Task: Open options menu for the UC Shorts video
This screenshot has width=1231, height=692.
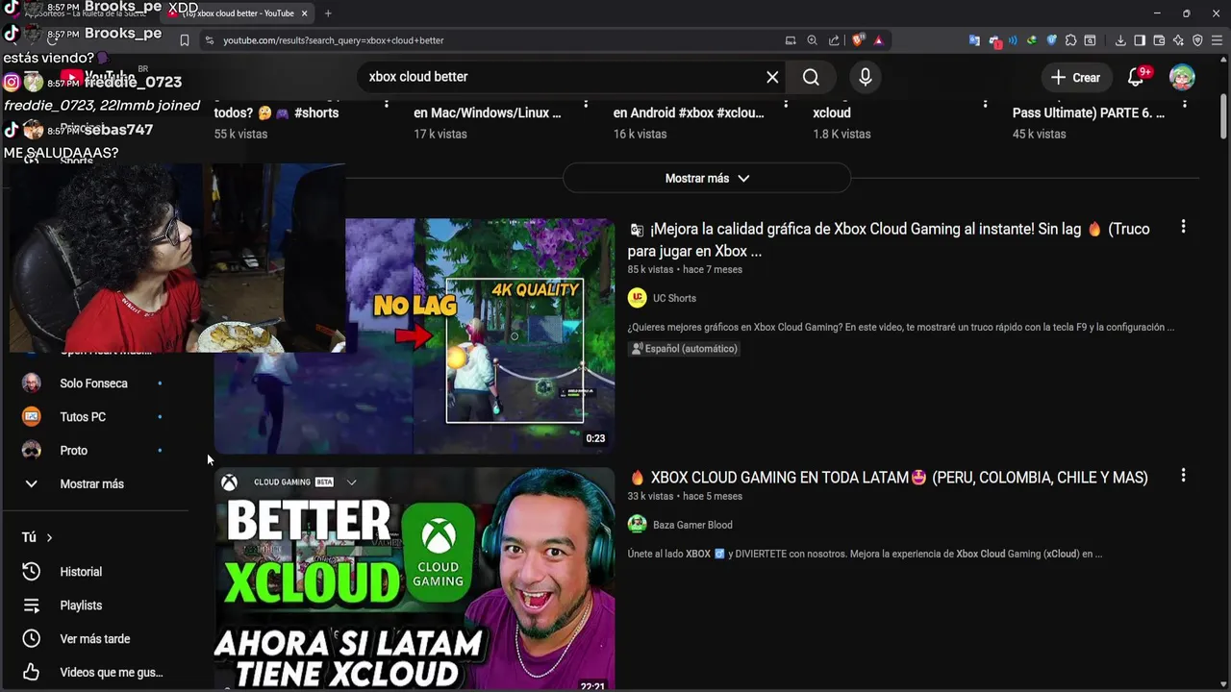Action: [x=1183, y=227]
